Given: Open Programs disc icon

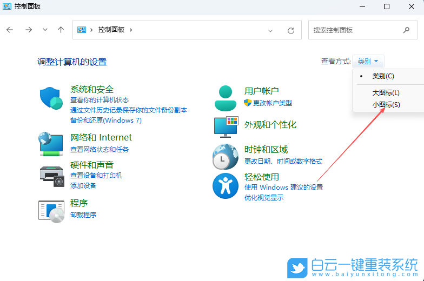Looking at the screenshot, I should (51, 212).
